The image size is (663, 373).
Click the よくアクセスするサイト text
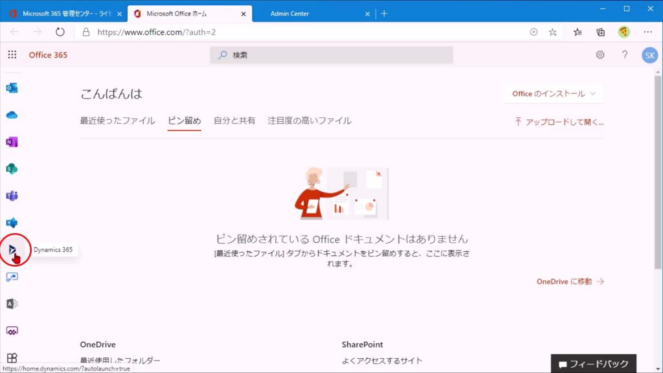coord(382,361)
